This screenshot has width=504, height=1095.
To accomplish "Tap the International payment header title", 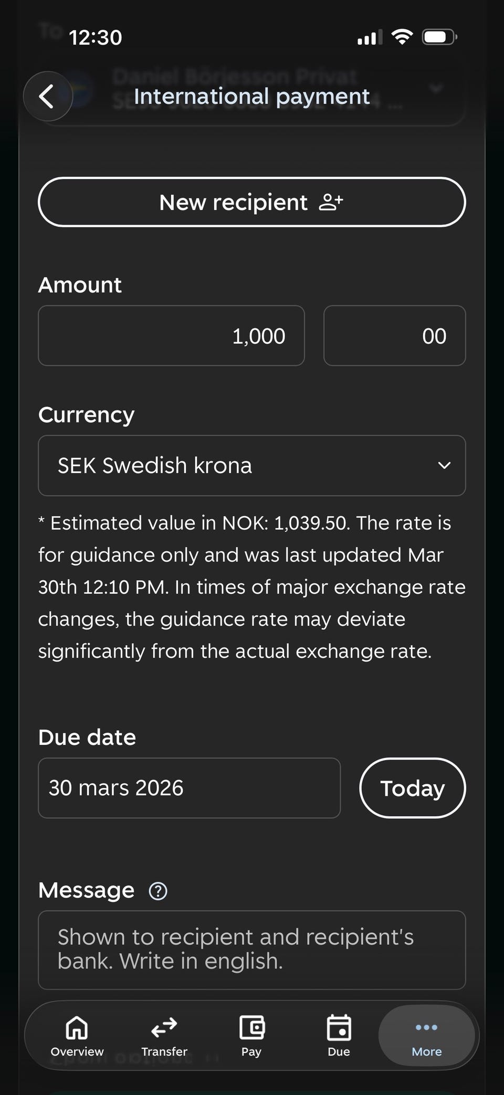I will [x=251, y=97].
